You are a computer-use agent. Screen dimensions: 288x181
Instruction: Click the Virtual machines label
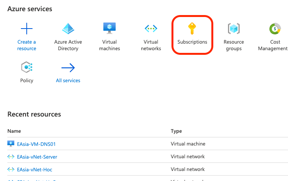(110, 45)
